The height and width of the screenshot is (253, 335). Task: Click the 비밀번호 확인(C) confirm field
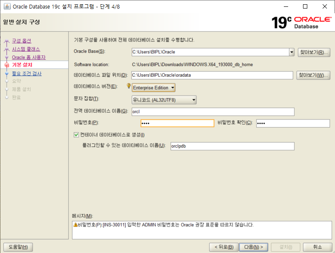point(293,123)
